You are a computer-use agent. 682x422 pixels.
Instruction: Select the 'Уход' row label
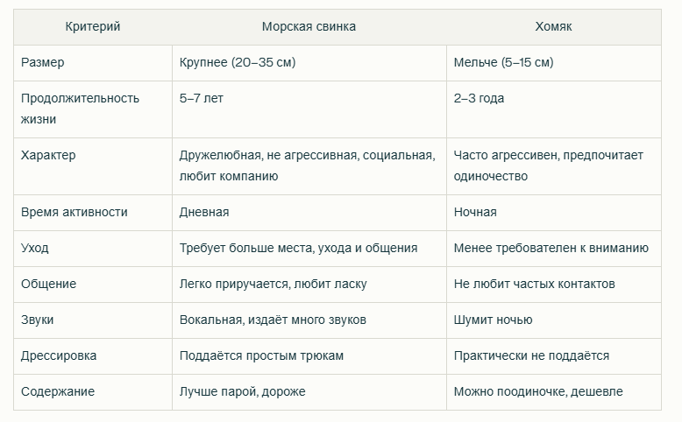(x=93, y=249)
